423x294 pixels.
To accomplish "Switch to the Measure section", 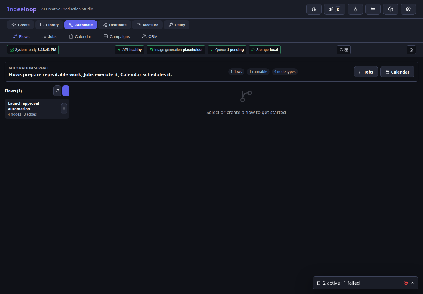I will (x=147, y=25).
